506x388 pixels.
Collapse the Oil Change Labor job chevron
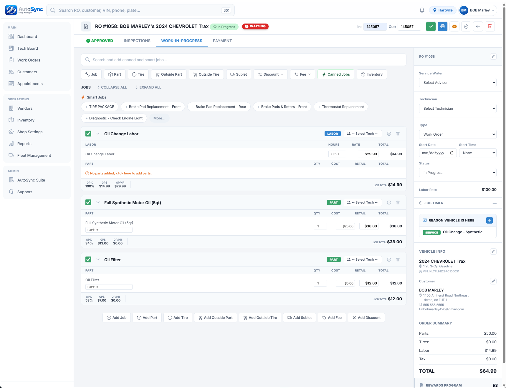click(x=98, y=134)
